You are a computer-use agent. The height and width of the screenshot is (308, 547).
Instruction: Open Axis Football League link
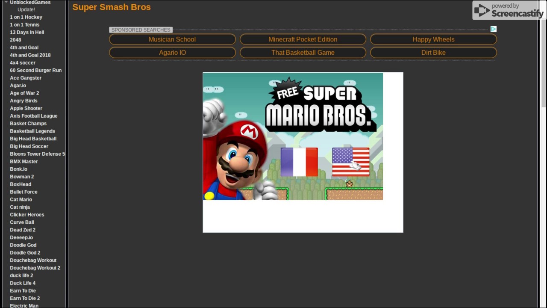(x=34, y=116)
